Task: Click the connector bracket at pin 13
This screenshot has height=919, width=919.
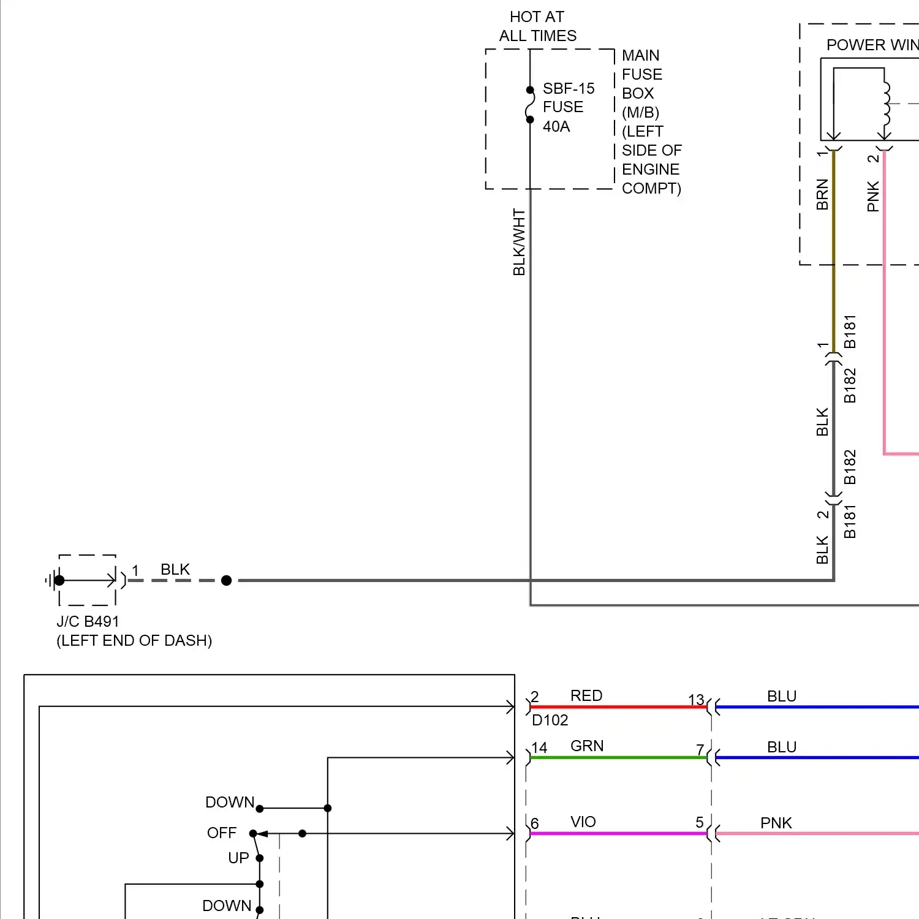Action: (x=712, y=707)
